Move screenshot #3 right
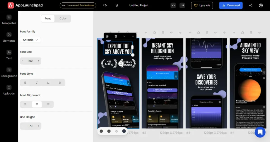Screen dimensions: 270x142 (224, 32)
